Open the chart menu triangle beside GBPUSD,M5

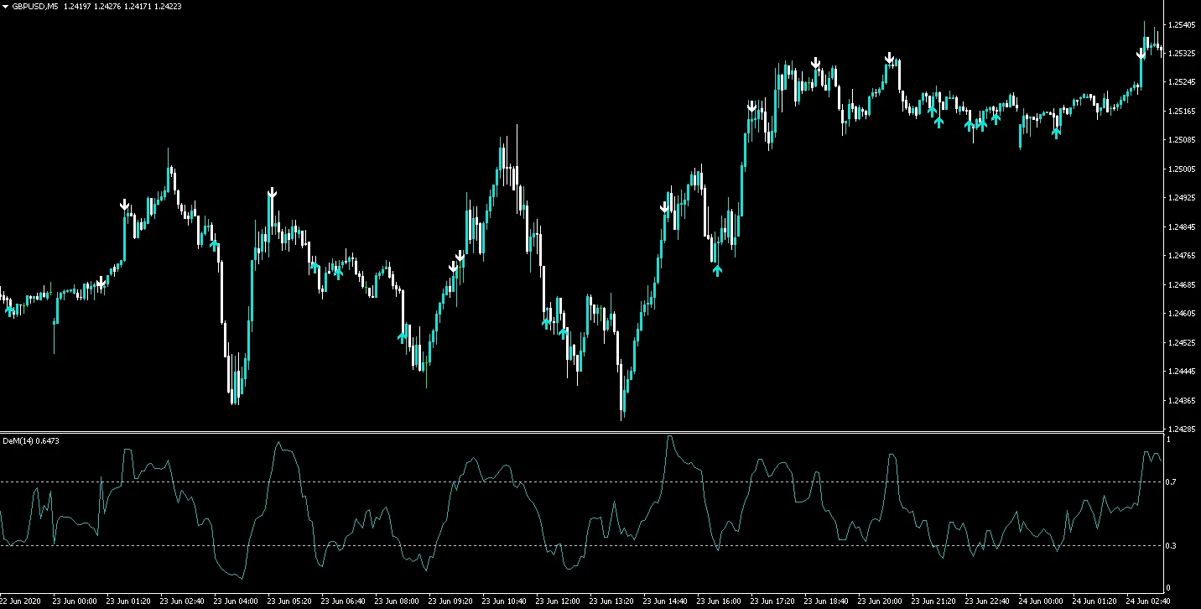point(6,6)
